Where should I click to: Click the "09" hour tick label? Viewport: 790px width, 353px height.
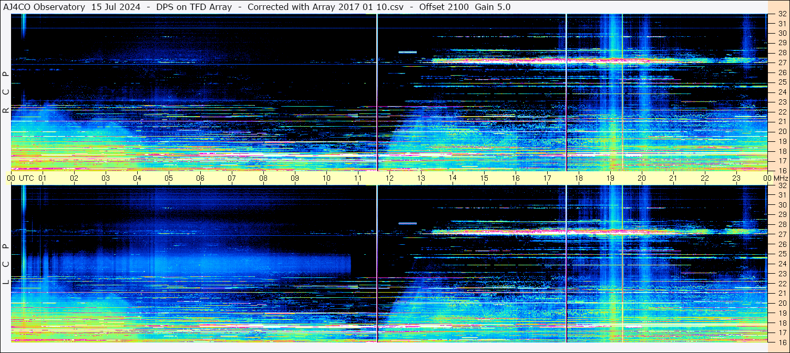[x=295, y=178]
